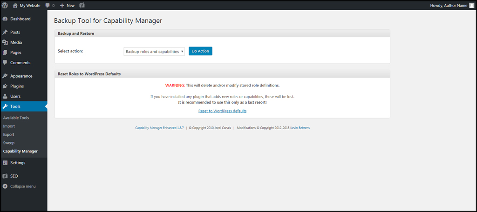Viewport: 477px width, 212px height.
Task: Click the comment count 0
Action: [54, 6]
